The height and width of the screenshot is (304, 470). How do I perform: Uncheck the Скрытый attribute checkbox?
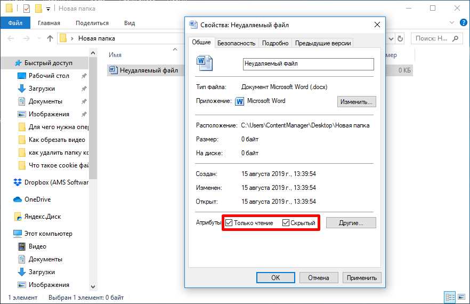pyautogui.click(x=286, y=223)
